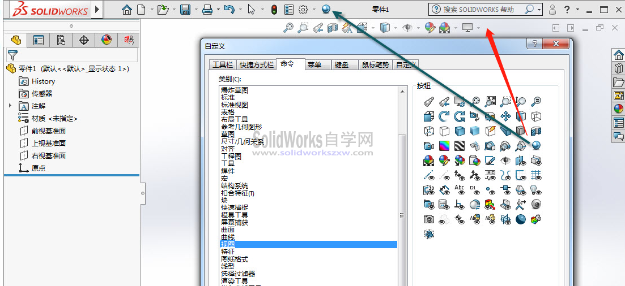
Task: Select 前视基准面 in the feature tree
Action: pyautogui.click(x=49, y=131)
